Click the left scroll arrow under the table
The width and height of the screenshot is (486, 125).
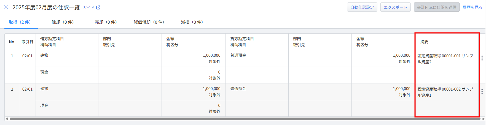(x=7, y=119)
